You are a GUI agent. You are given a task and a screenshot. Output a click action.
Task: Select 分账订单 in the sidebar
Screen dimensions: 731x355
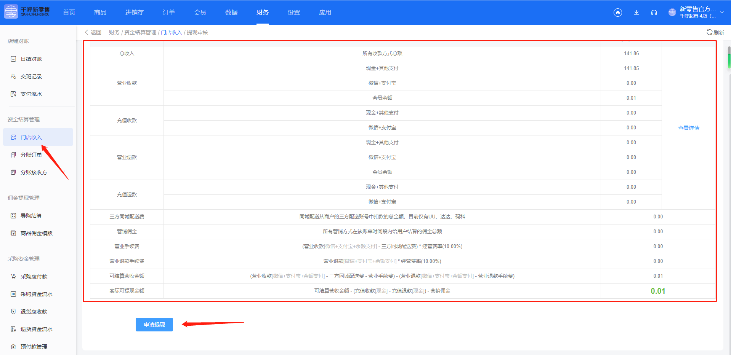[31, 155]
